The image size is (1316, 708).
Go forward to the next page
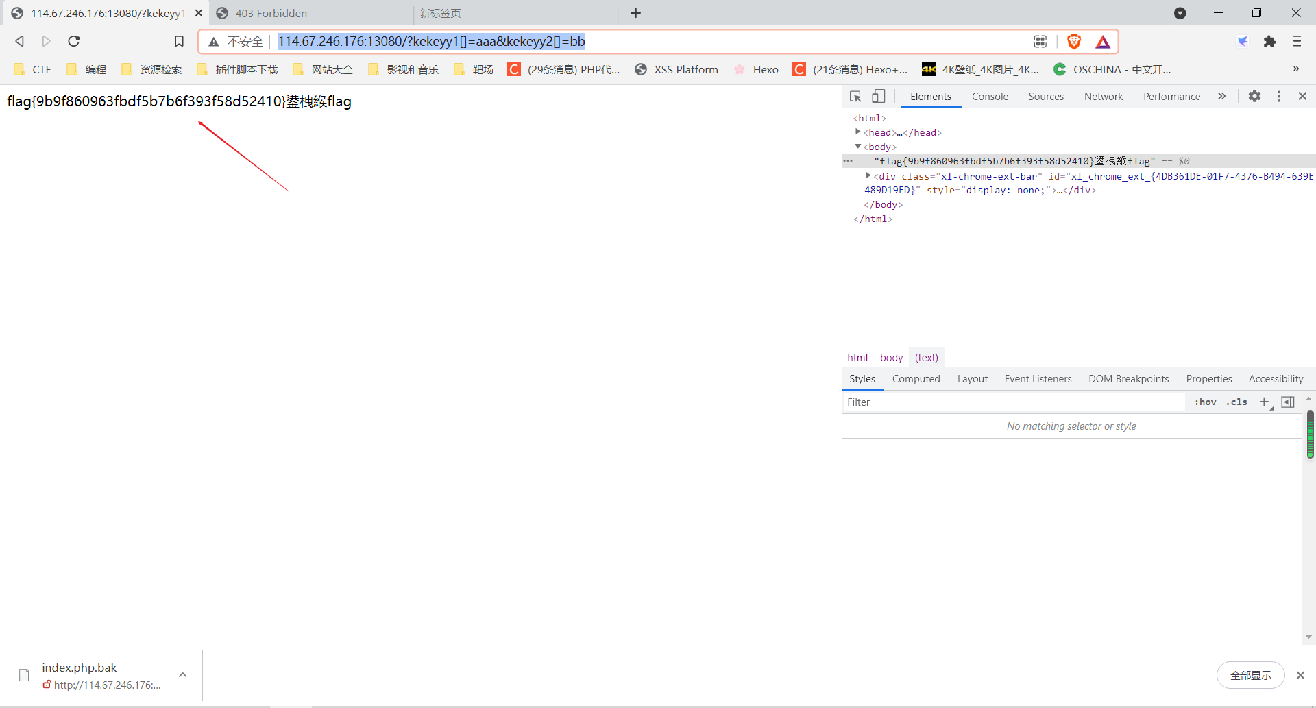(x=47, y=41)
